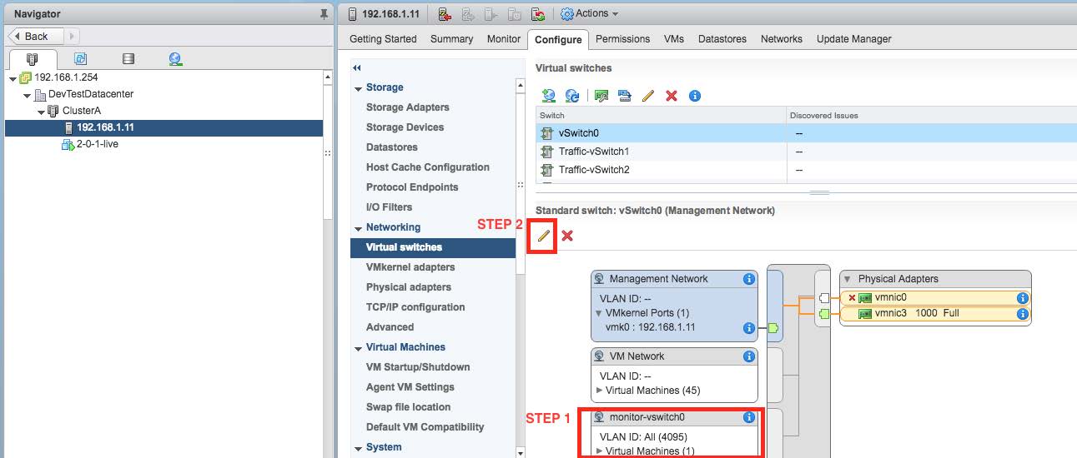Select Physical adapters in Networking list
Image resolution: width=1077 pixels, height=458 pixels.
click(x=408, y=287)
